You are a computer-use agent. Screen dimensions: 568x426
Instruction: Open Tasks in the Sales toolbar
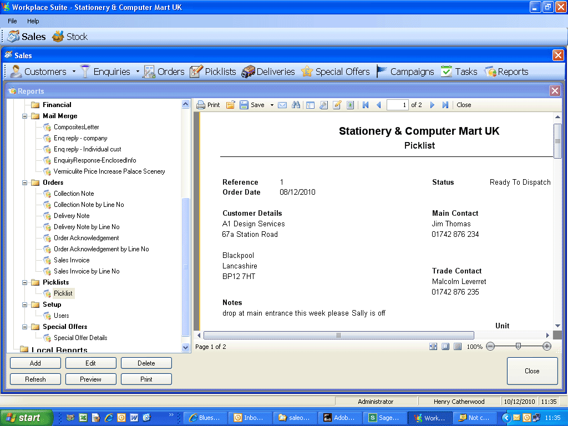pyautogui.click(x=459, y=72)
